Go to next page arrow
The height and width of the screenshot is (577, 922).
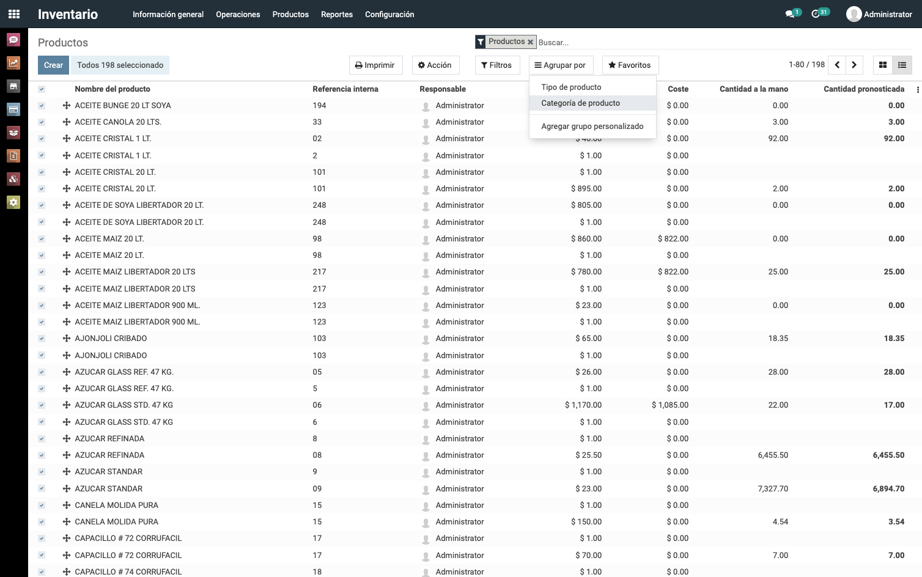[x=854, y=65]
